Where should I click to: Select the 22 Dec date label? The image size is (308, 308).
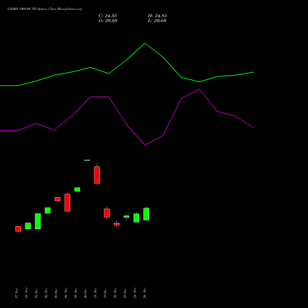point(115,293)
